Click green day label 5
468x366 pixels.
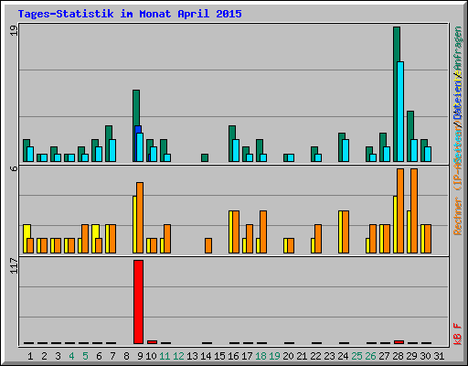coord(85,356)
